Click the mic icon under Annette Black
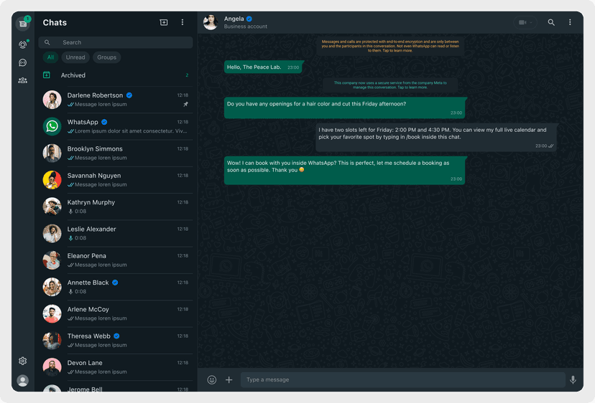The height and width of the screenshot is (403, 595). pyautogui.click(x=70, y=292)
